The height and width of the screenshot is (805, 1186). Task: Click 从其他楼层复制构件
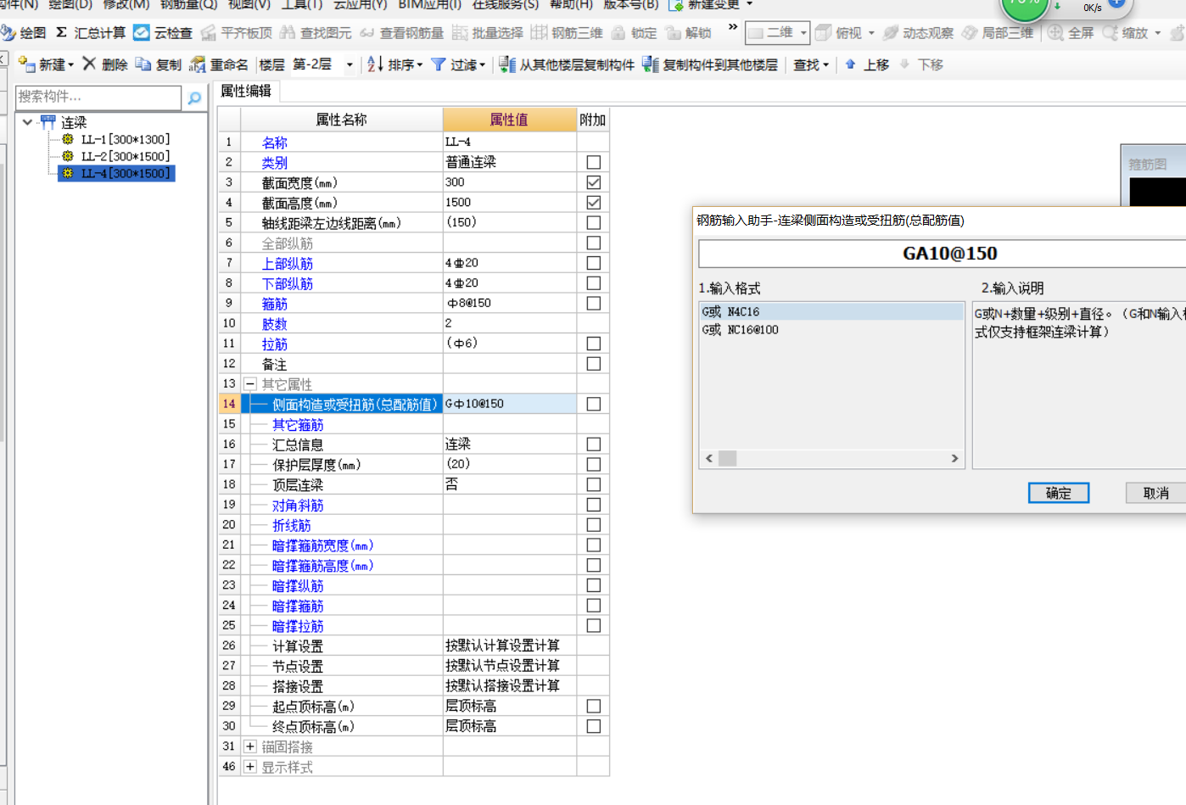(x=567, y=64)
